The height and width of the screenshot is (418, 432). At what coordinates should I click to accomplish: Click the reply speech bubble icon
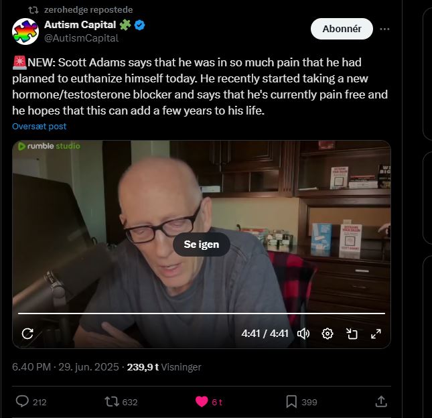(22, 401)
